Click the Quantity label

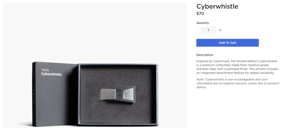[x=203, y=23]
